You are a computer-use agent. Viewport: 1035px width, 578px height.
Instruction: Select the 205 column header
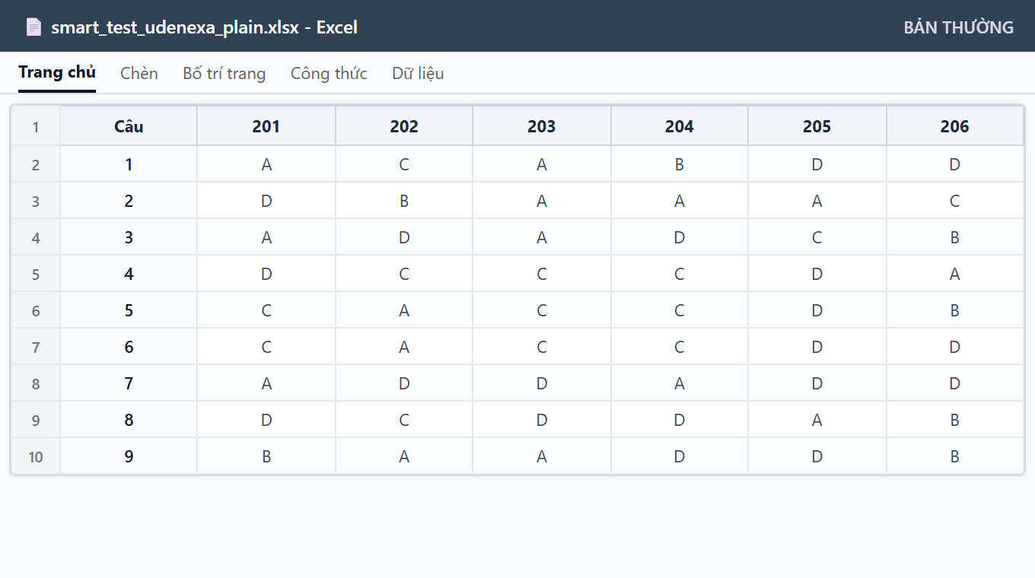pos(817,126)
